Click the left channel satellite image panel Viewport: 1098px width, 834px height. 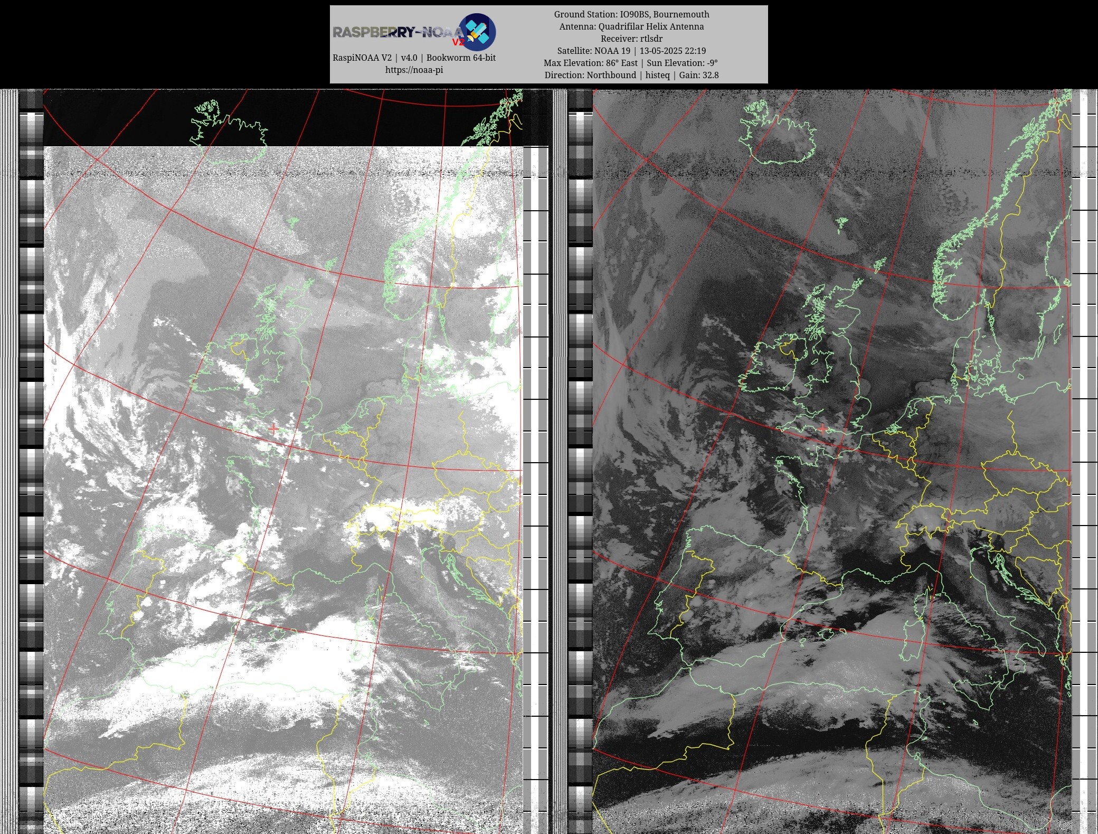(x=283, y=461)
